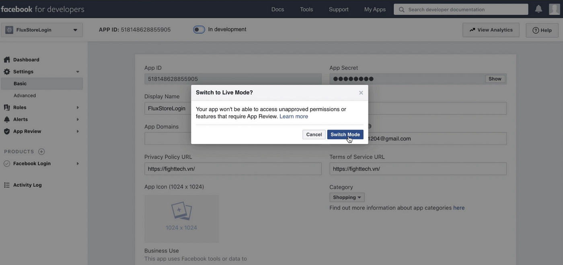Image resolution: width=563 pixels, height=265 pixels.
Task: Follow the Learn more link
Action: pyautogui.click(x=294, y=116)
